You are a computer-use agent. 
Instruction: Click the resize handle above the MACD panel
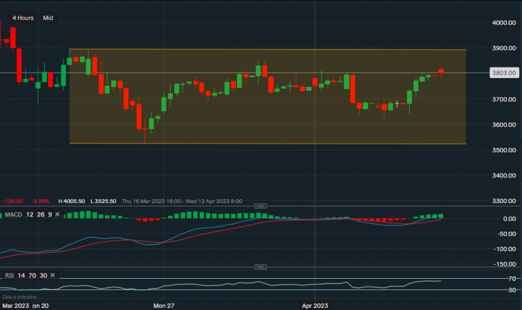(260, 206)
